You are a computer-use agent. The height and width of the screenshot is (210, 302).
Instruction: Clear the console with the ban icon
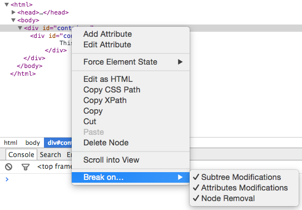[x=9, y=167]
